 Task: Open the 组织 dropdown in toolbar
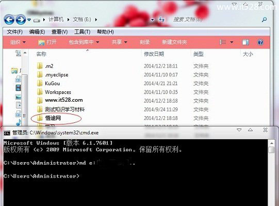[x=18, y=42]
